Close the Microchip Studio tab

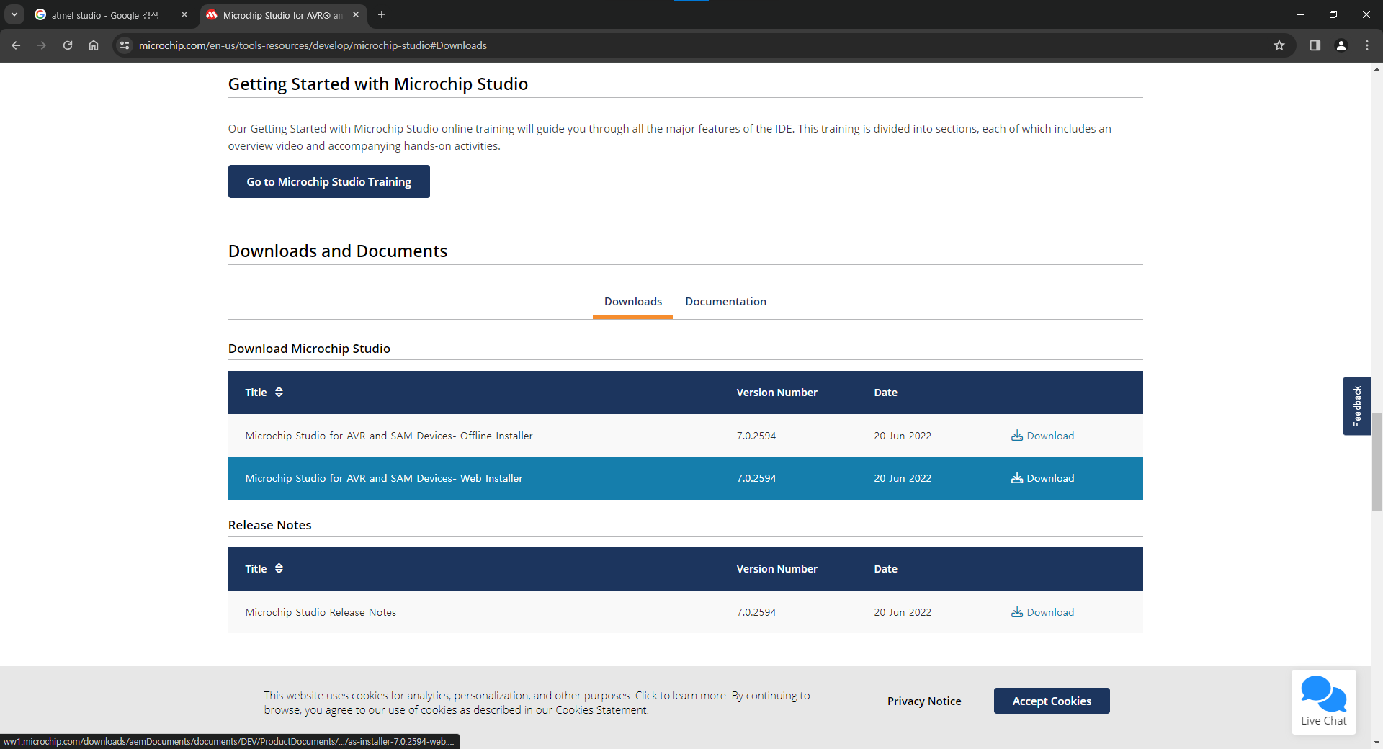tap(356, 14)
